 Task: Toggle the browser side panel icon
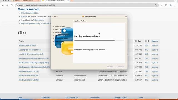[166, 5]
